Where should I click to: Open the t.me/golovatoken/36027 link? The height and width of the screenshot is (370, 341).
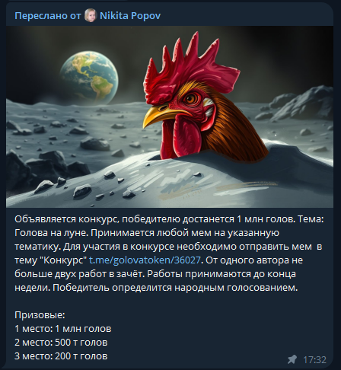coord(145,260)
